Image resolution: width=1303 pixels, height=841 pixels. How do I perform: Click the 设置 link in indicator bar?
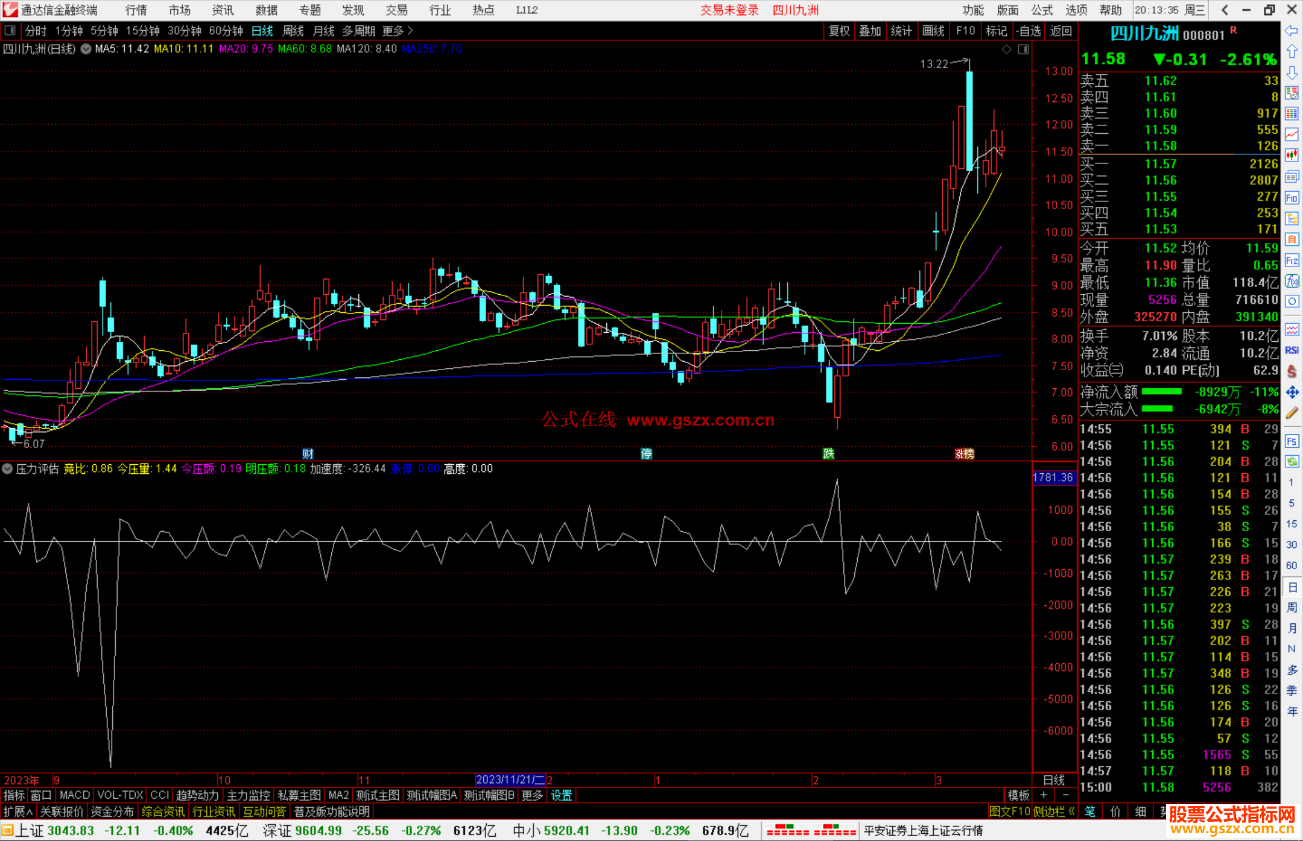pyautogui.click(x=561, y=795)
